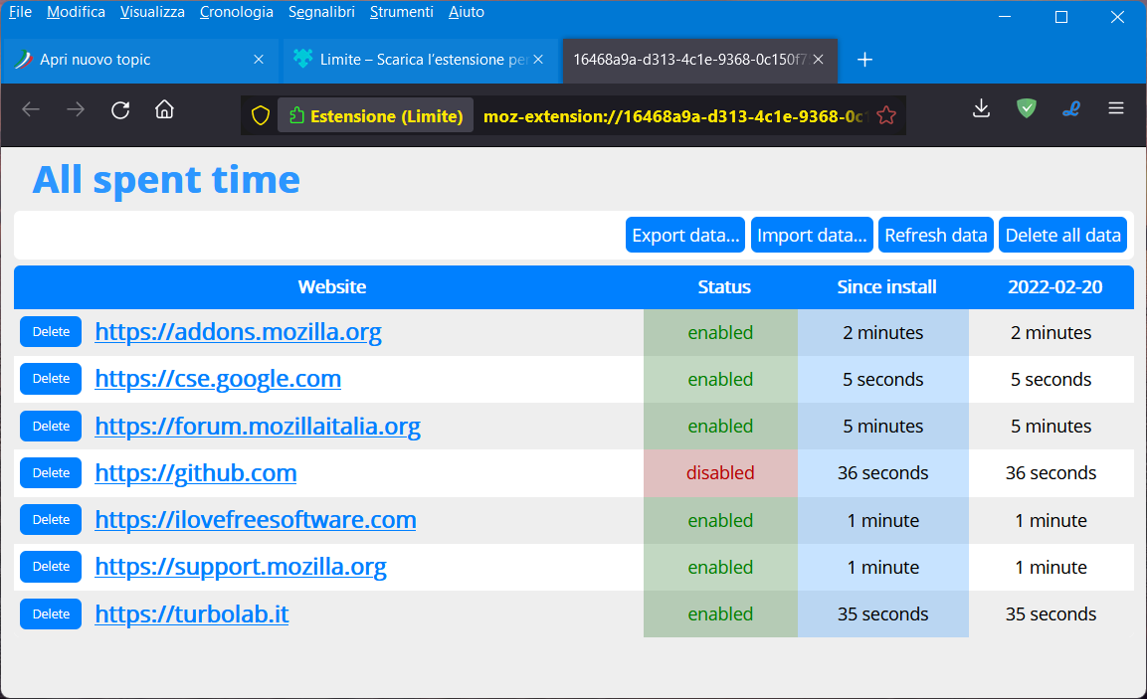Screen dimensions: 1147x699
Task: Click the 'All spent time' heading
Action: click(x=166, y=180)
